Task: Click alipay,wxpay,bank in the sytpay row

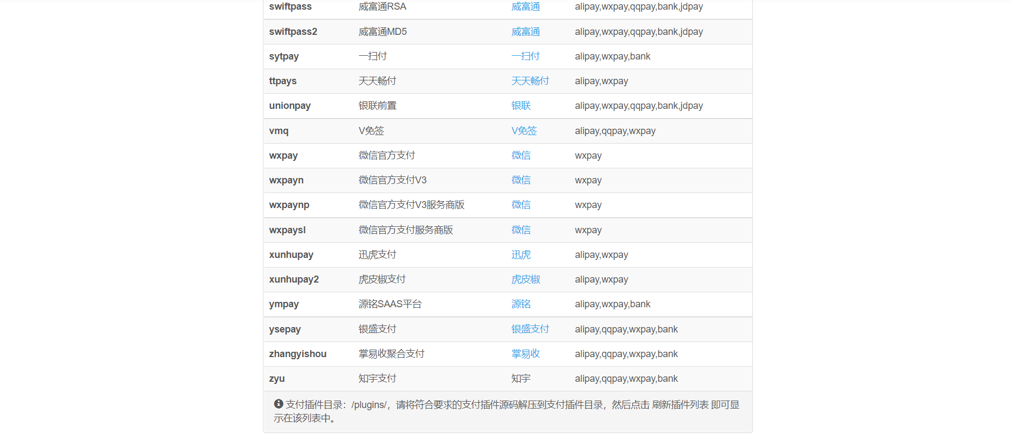Action: 612,56
